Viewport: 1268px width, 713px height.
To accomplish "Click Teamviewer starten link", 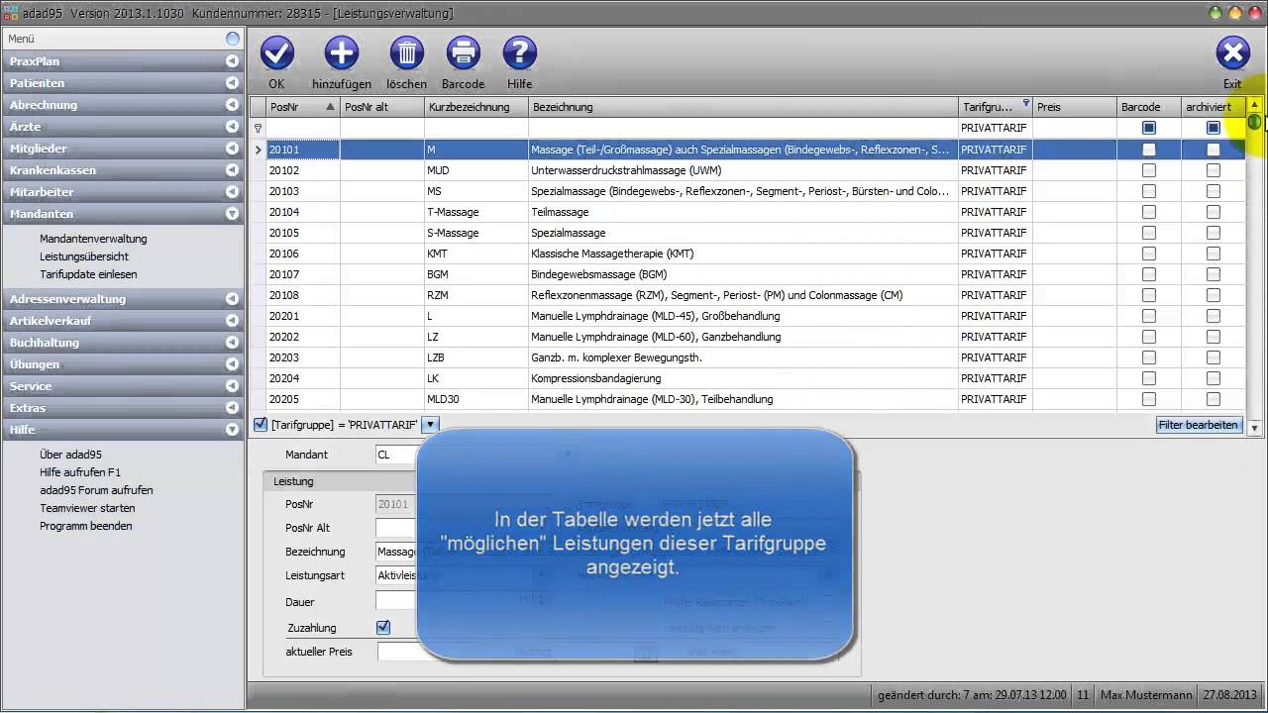I will pos(87,508).
